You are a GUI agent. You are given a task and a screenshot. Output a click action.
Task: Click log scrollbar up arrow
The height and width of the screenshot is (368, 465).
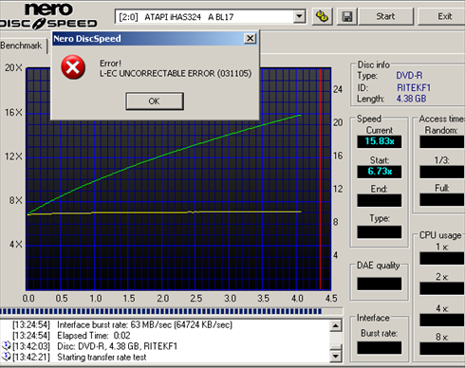point(336,325)
